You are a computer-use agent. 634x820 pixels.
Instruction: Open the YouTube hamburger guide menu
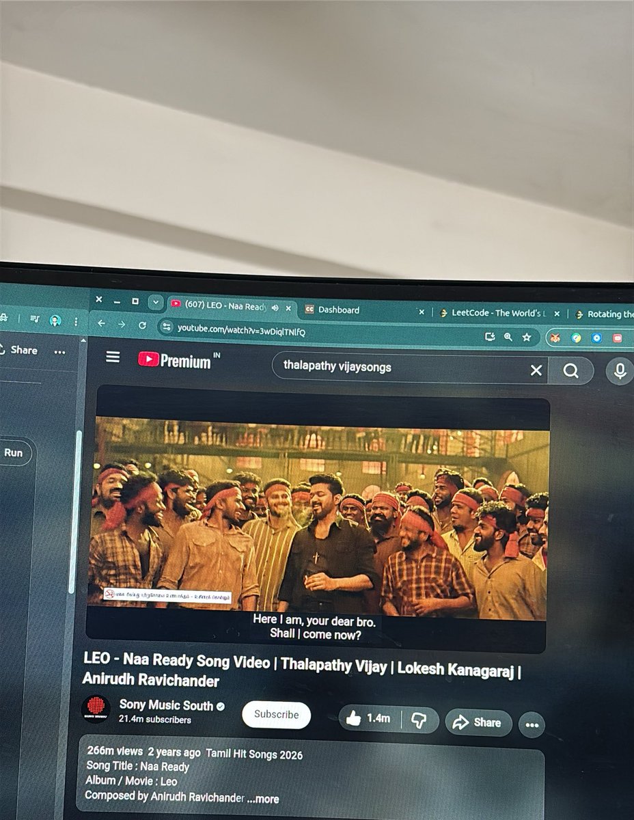tap(113, 357)
